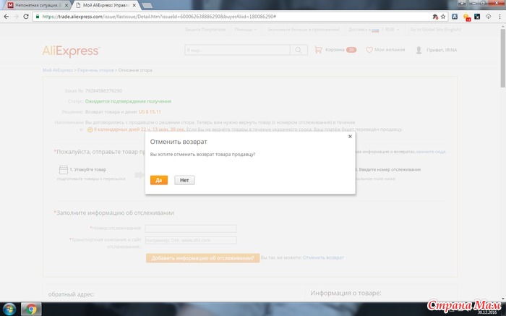The height and width of the screenshot is (316, 506).
Task: Click the Транспортная компания input field
Action: point(190,240)
